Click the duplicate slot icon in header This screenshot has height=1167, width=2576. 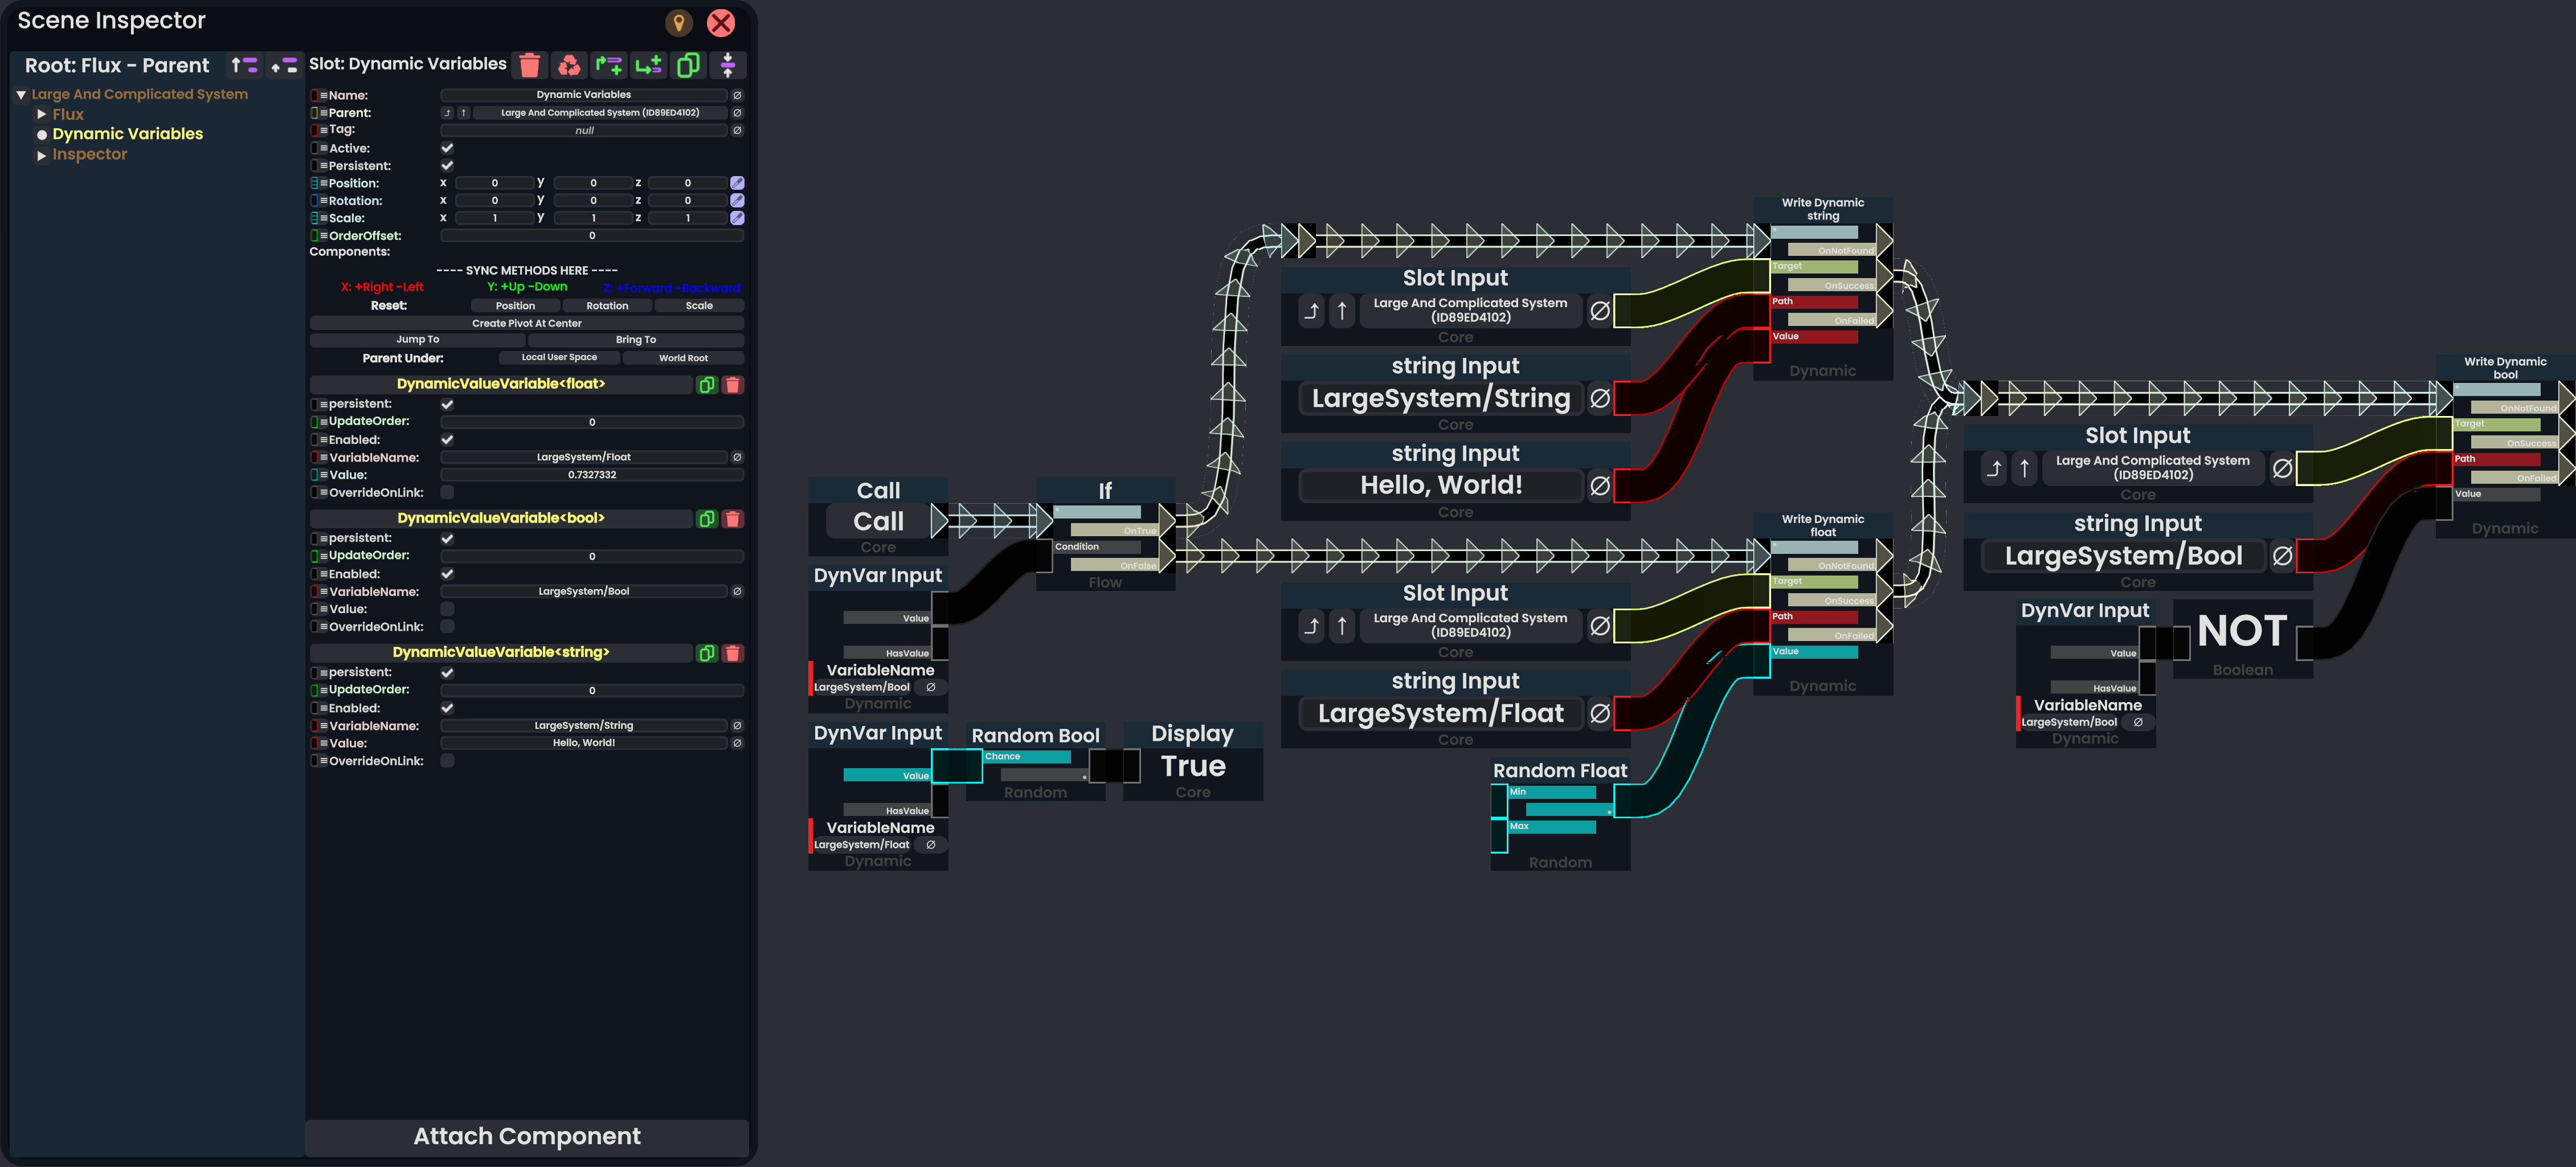tap(688, 65)
